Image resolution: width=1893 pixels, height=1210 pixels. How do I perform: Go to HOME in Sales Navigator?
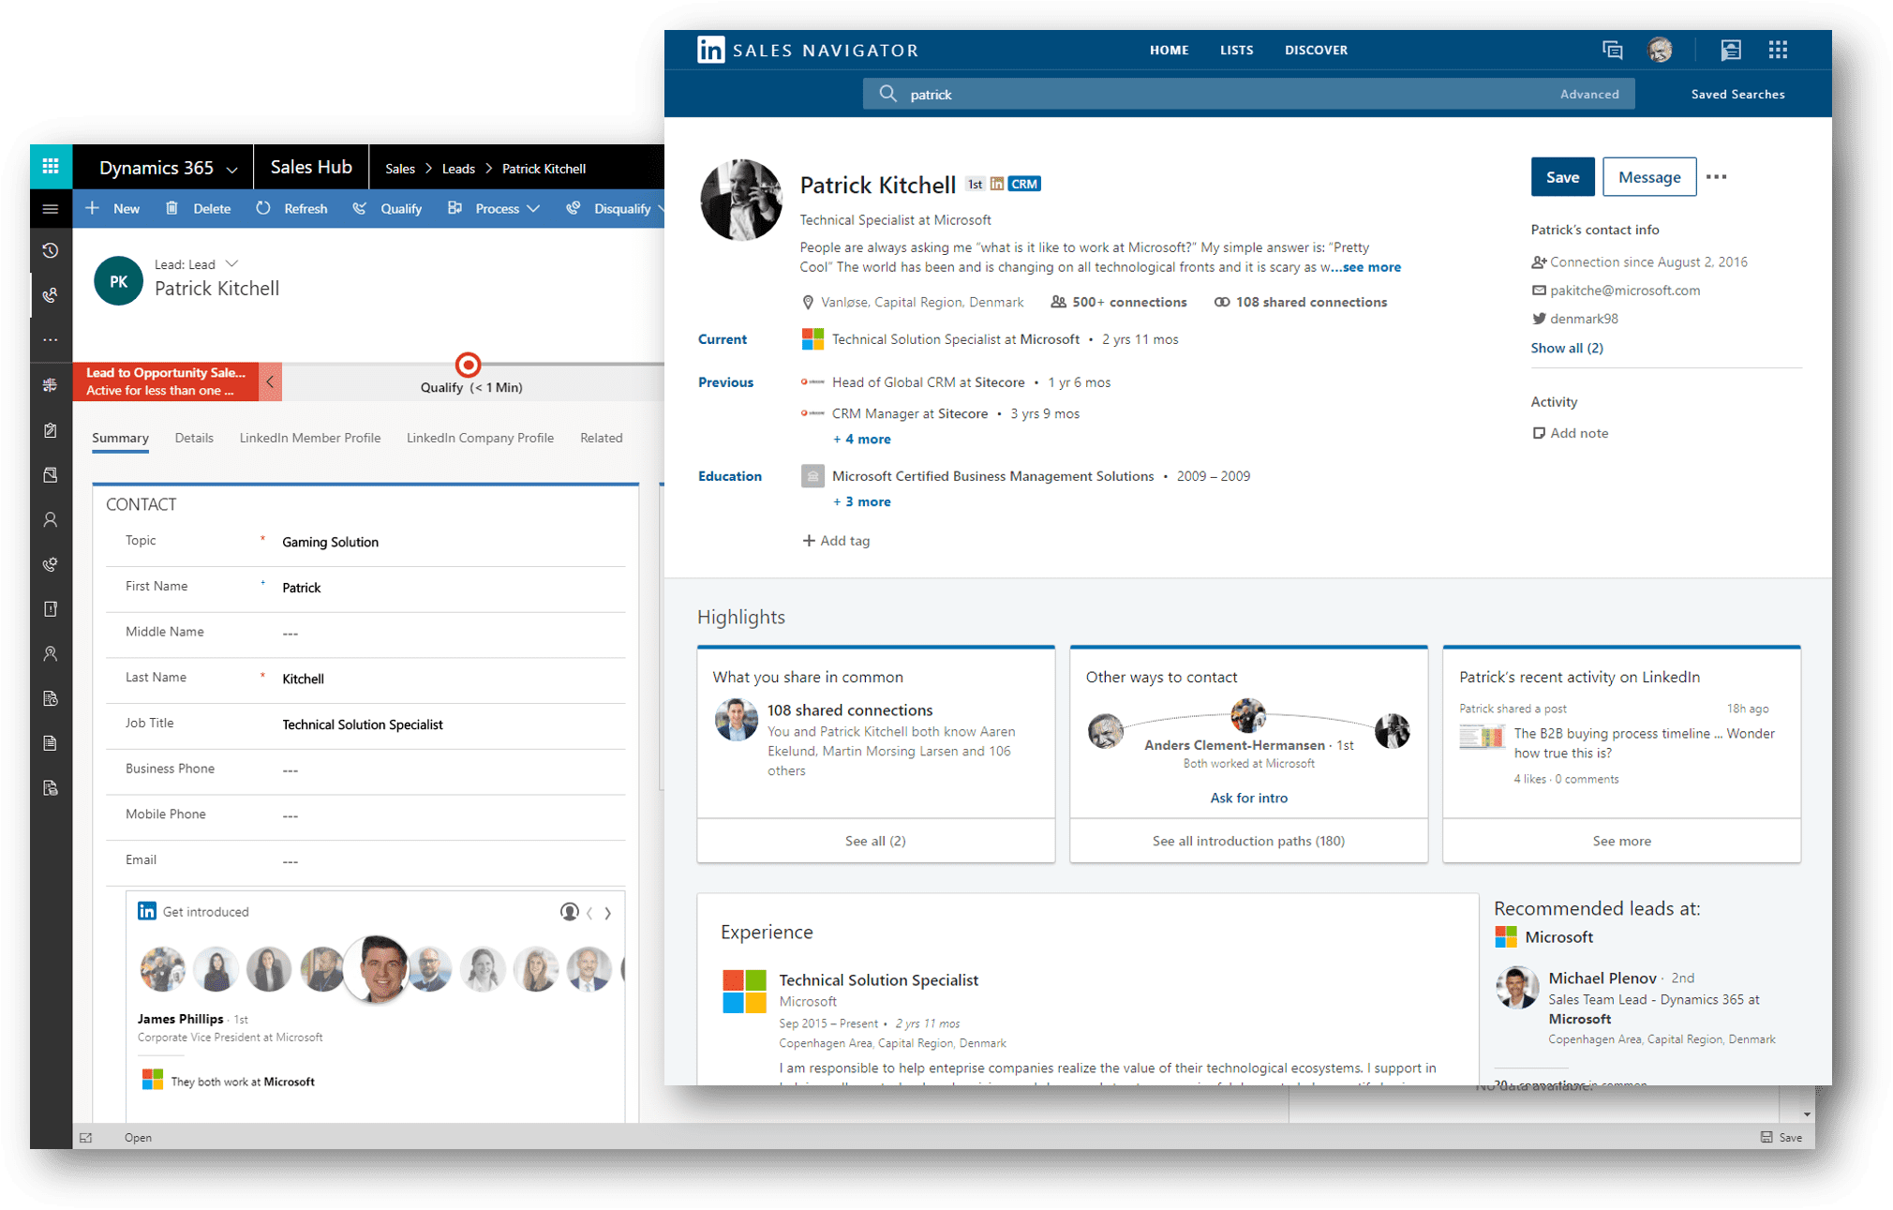coord(1169,50)
